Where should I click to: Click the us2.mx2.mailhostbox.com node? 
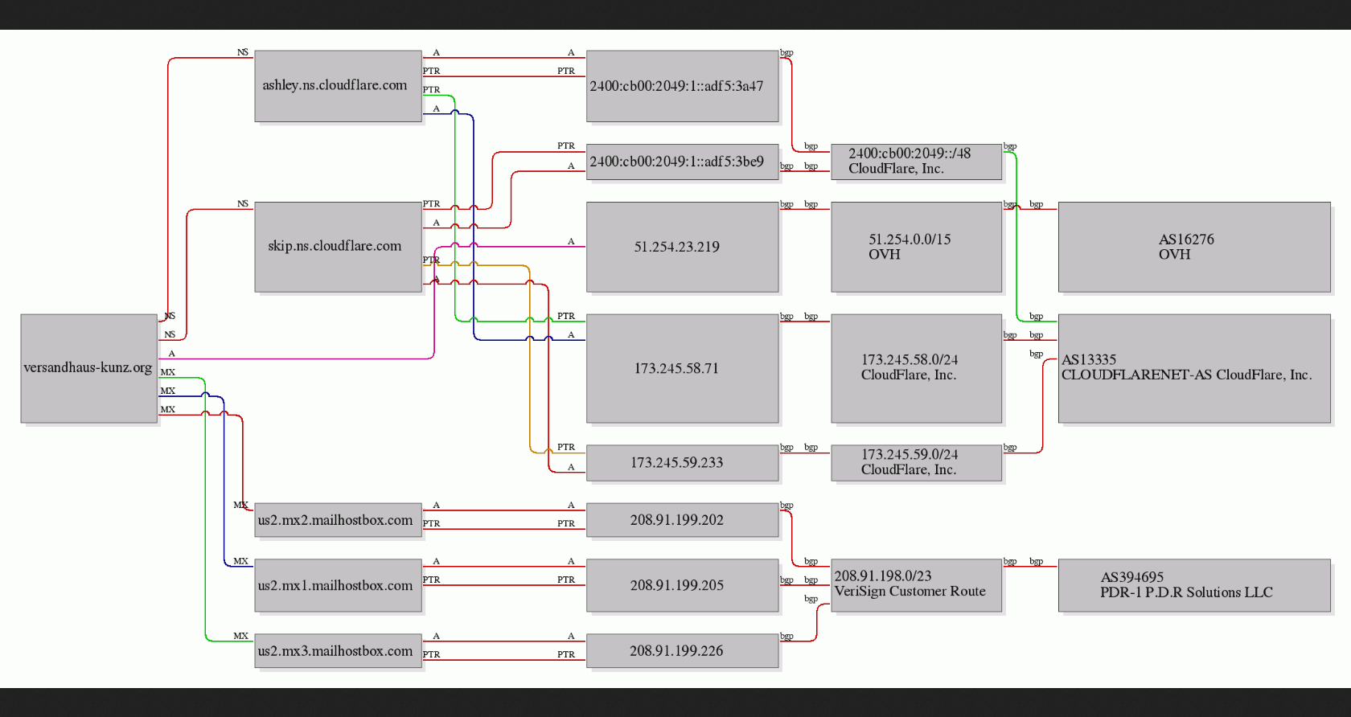(338, 520)
